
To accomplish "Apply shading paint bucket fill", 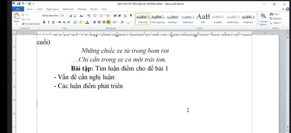I will pyautogui.click(x=122, y=22).
